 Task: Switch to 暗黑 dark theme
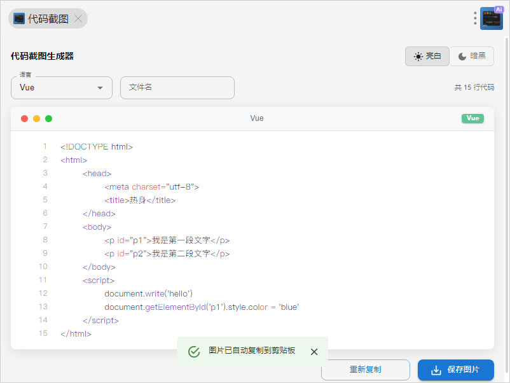click(x=472, y=56)
